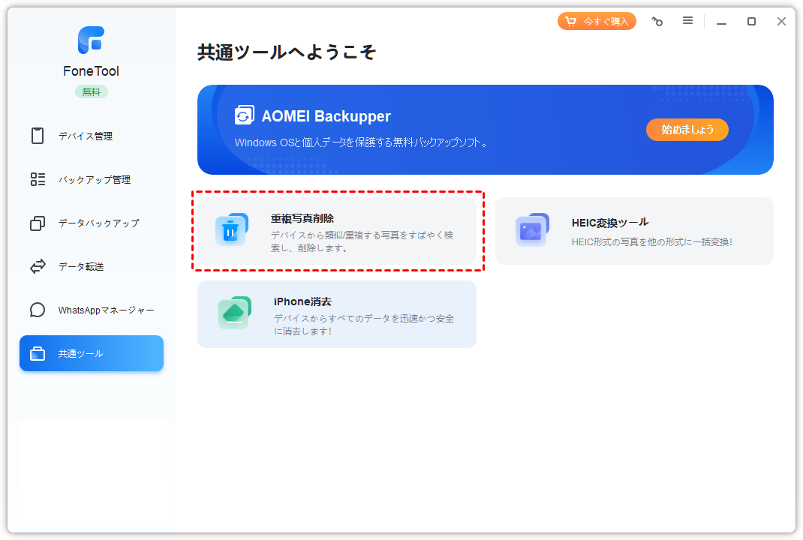
Task: Click the 今すぐ購入 purchase button
Action: [597, 21]
